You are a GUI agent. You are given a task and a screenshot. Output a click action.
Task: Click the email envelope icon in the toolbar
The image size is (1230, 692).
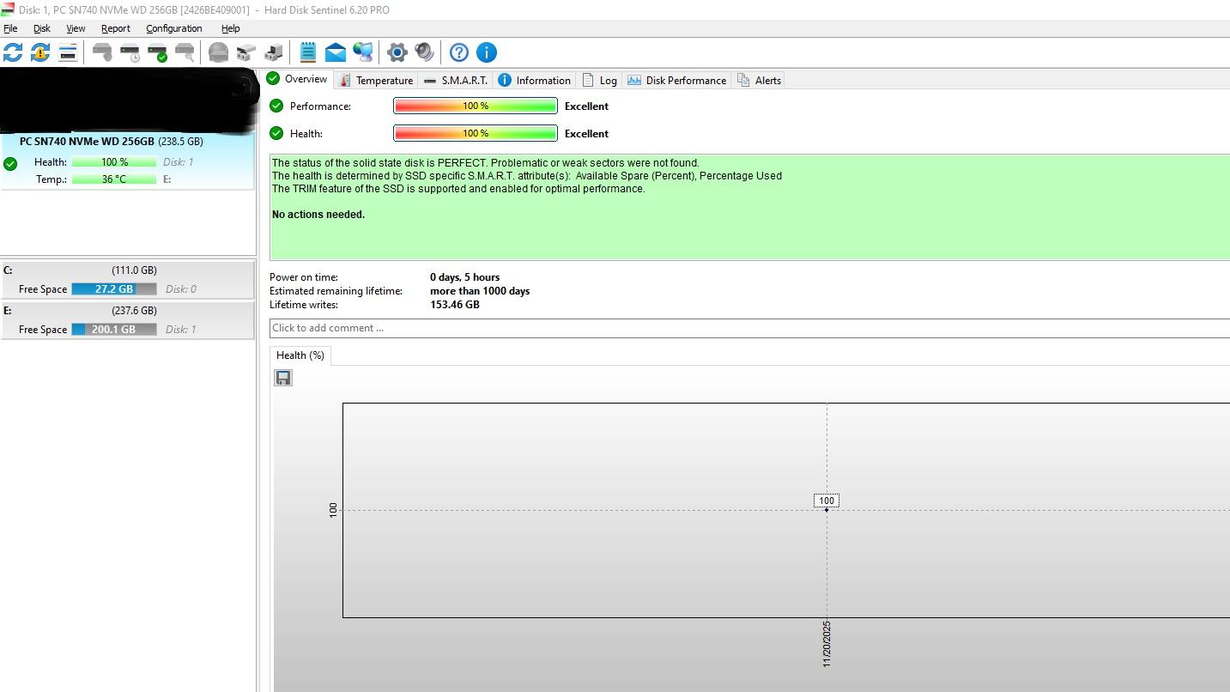pos(336,52)
